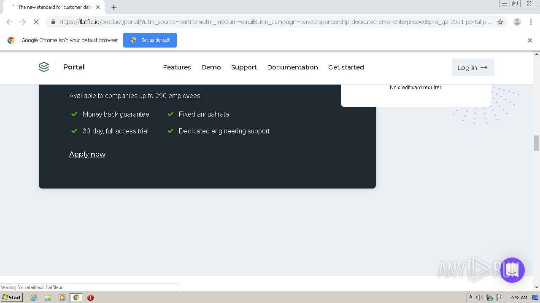Screen dimensions: 540x303
Task: Select the 'Fixed annual rate' text
Action: pyautogui.click(x=204, y=114)
